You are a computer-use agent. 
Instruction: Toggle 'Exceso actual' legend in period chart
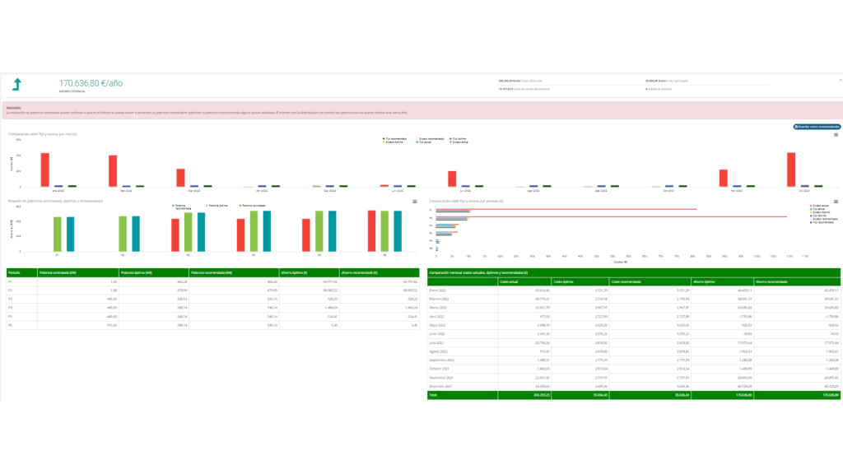tap(820, 205)
